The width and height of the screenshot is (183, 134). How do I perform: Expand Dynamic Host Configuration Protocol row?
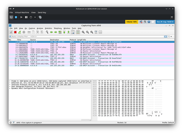(x=10, y=88)
